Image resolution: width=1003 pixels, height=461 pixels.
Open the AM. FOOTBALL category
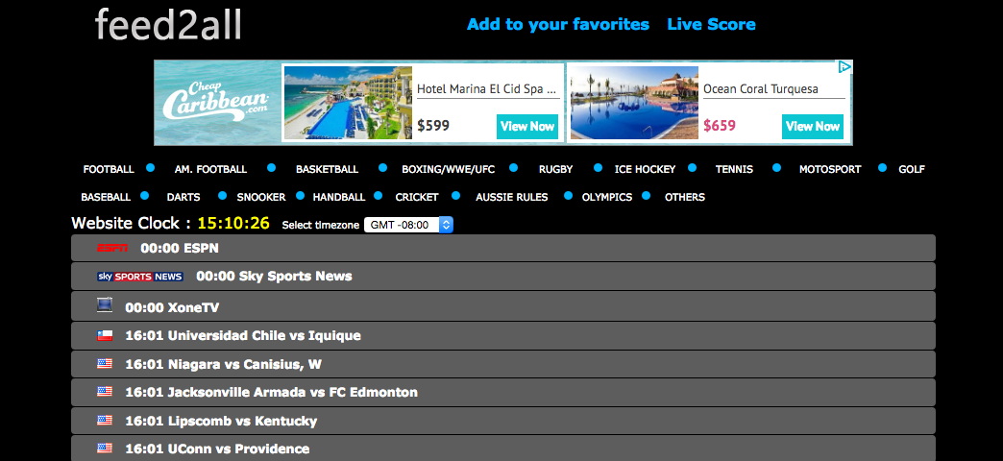pyautogui.click(x=210, y=169)
